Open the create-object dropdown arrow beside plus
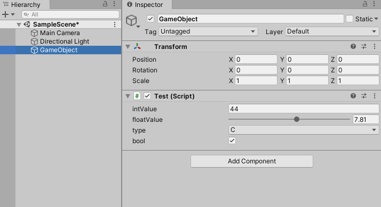381x207 pixels. coord(13,14)
